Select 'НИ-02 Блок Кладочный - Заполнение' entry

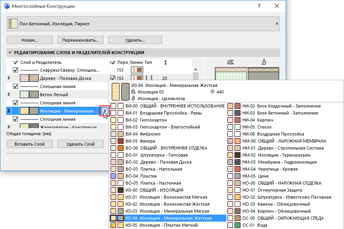point(285,106)
